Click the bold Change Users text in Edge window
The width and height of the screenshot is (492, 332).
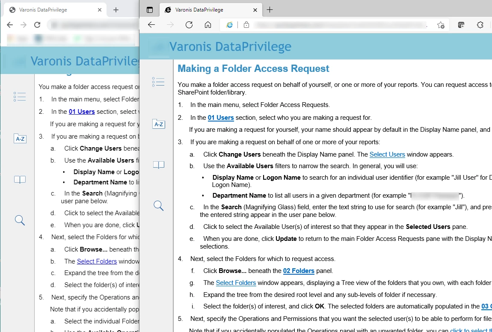coord(240,154)
